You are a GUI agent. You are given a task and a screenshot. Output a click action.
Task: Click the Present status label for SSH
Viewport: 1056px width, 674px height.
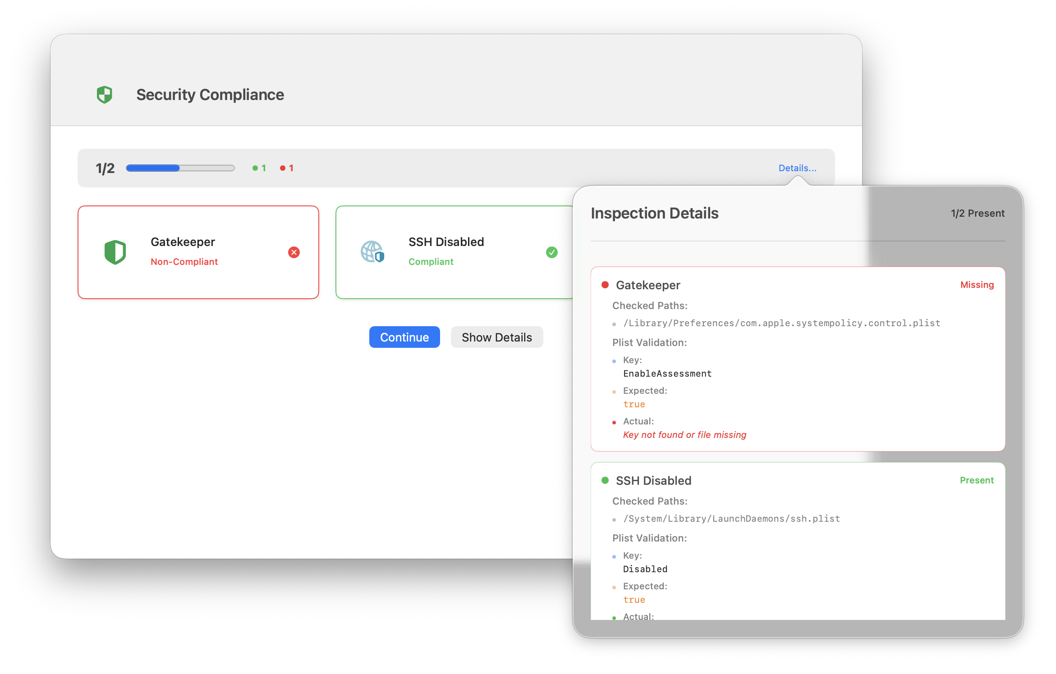coord(977,480)
